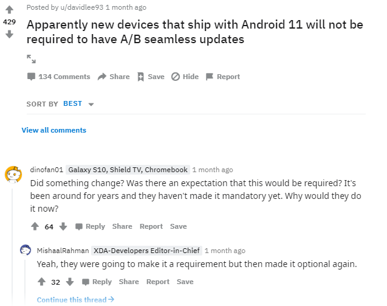The image size is (387, 306).
Task: Hide the post
Action: 185,77
